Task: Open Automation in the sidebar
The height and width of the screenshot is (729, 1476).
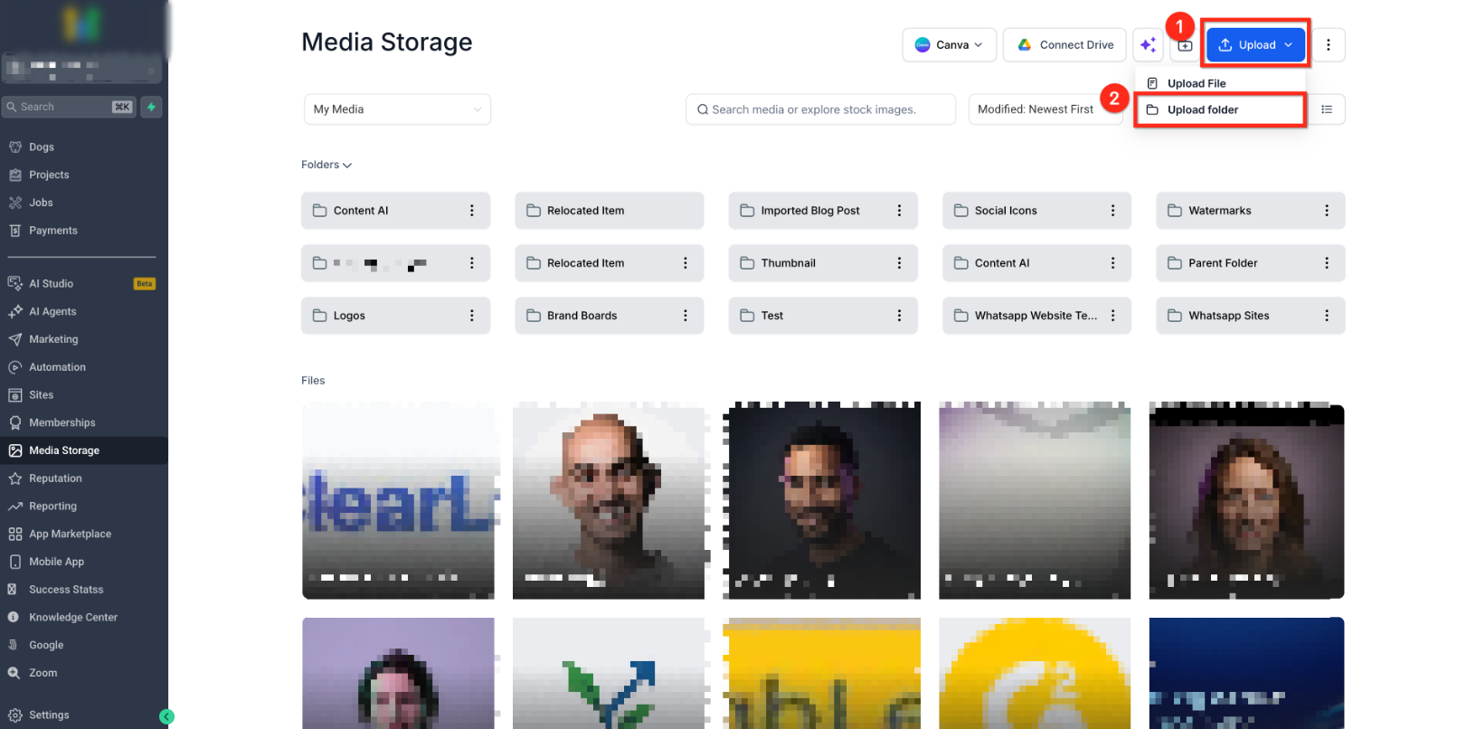Action: point(84,367)
